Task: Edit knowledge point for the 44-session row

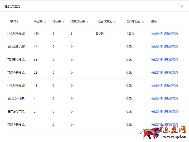Action: click(171, 47)
